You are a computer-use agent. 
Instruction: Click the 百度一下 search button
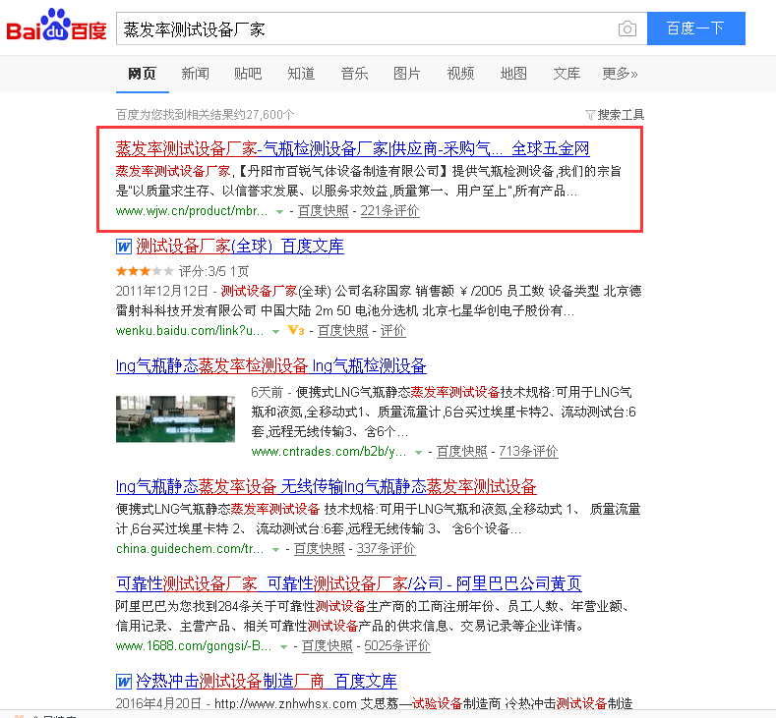(695, 28)
